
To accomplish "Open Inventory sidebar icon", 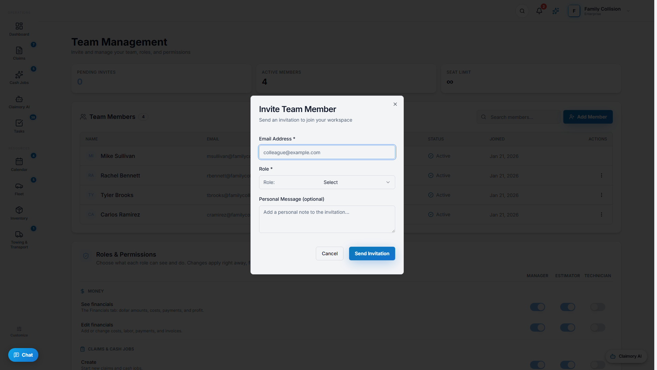I will coord(19,213).
